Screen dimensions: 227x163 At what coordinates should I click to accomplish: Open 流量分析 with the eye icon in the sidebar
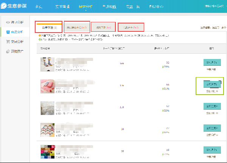[x=16, y=23]
